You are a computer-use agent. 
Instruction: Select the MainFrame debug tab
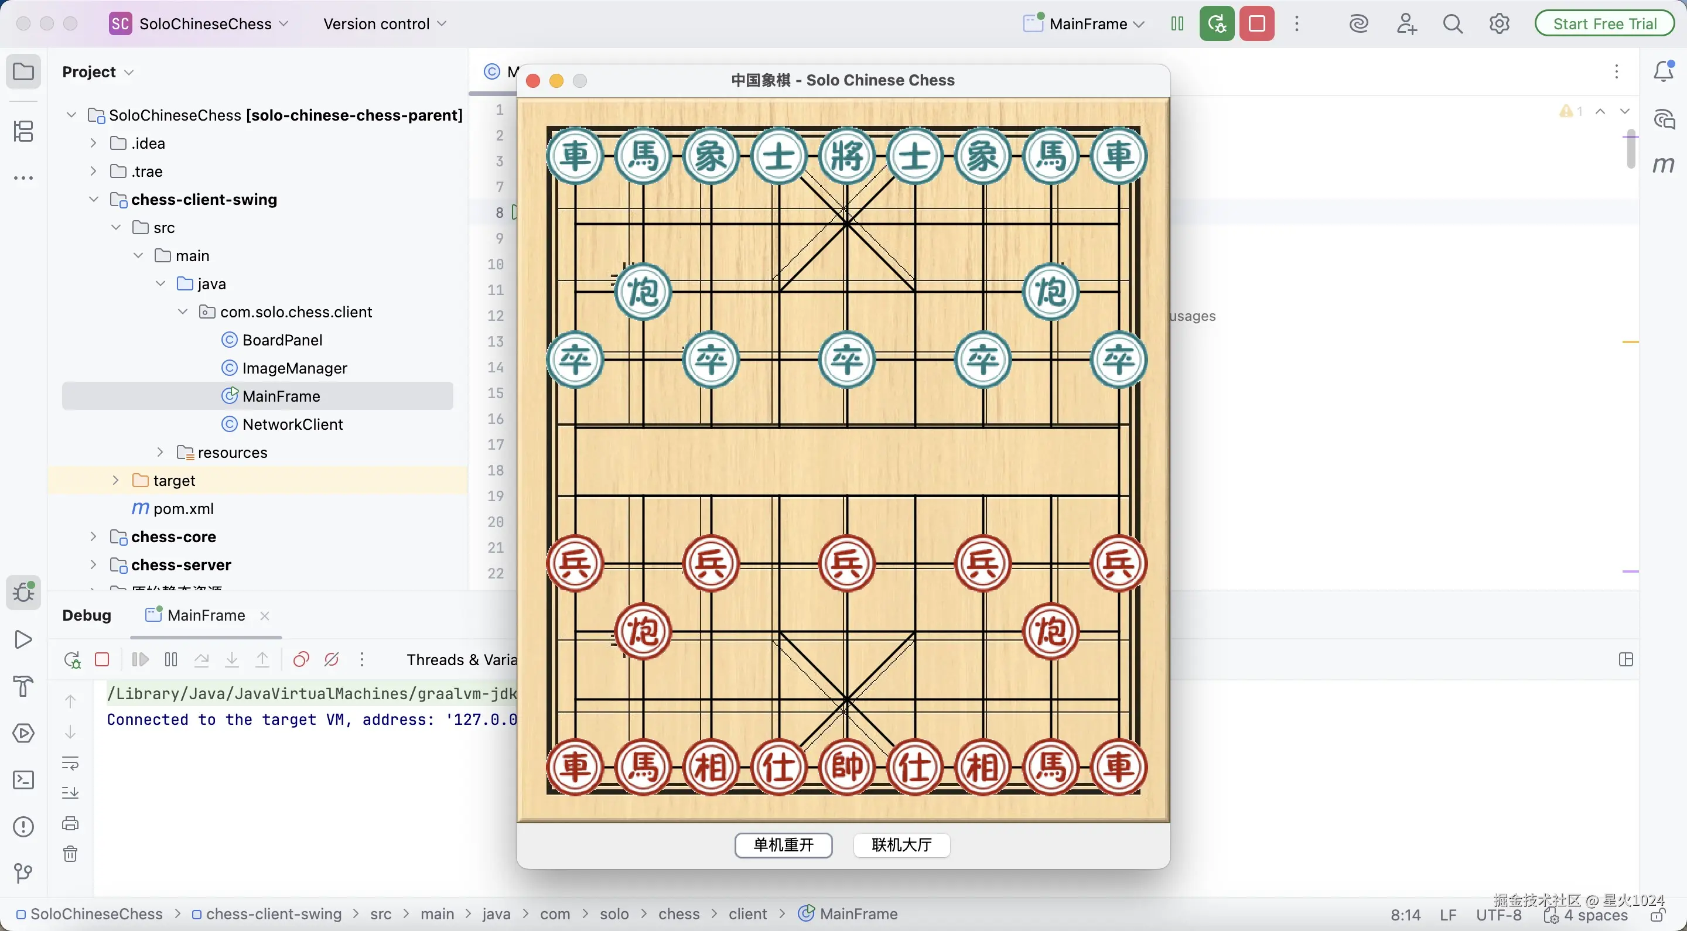click(206, 615)
